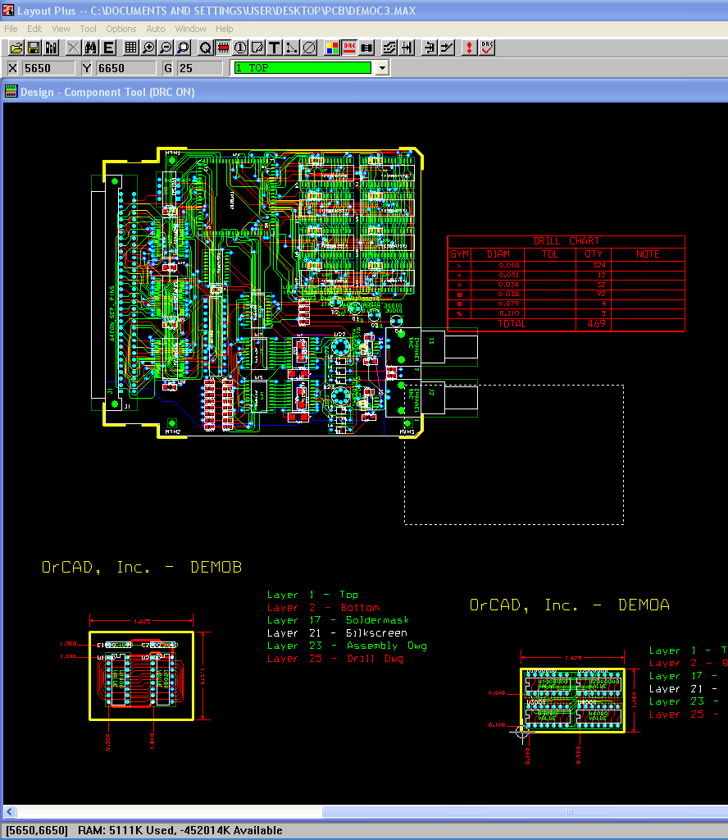
Task: Run the Design Rule Check icon
Action: coord(488,48)
